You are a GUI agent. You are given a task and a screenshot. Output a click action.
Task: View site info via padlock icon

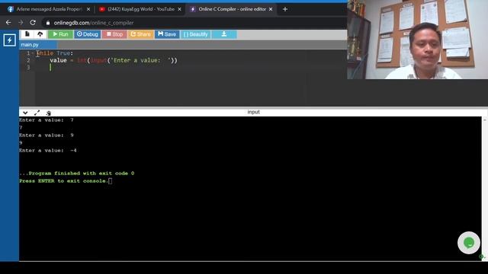coord(48,23)
